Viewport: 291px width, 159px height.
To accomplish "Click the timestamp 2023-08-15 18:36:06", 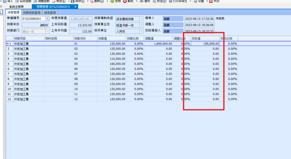I will tap(199, 25).
